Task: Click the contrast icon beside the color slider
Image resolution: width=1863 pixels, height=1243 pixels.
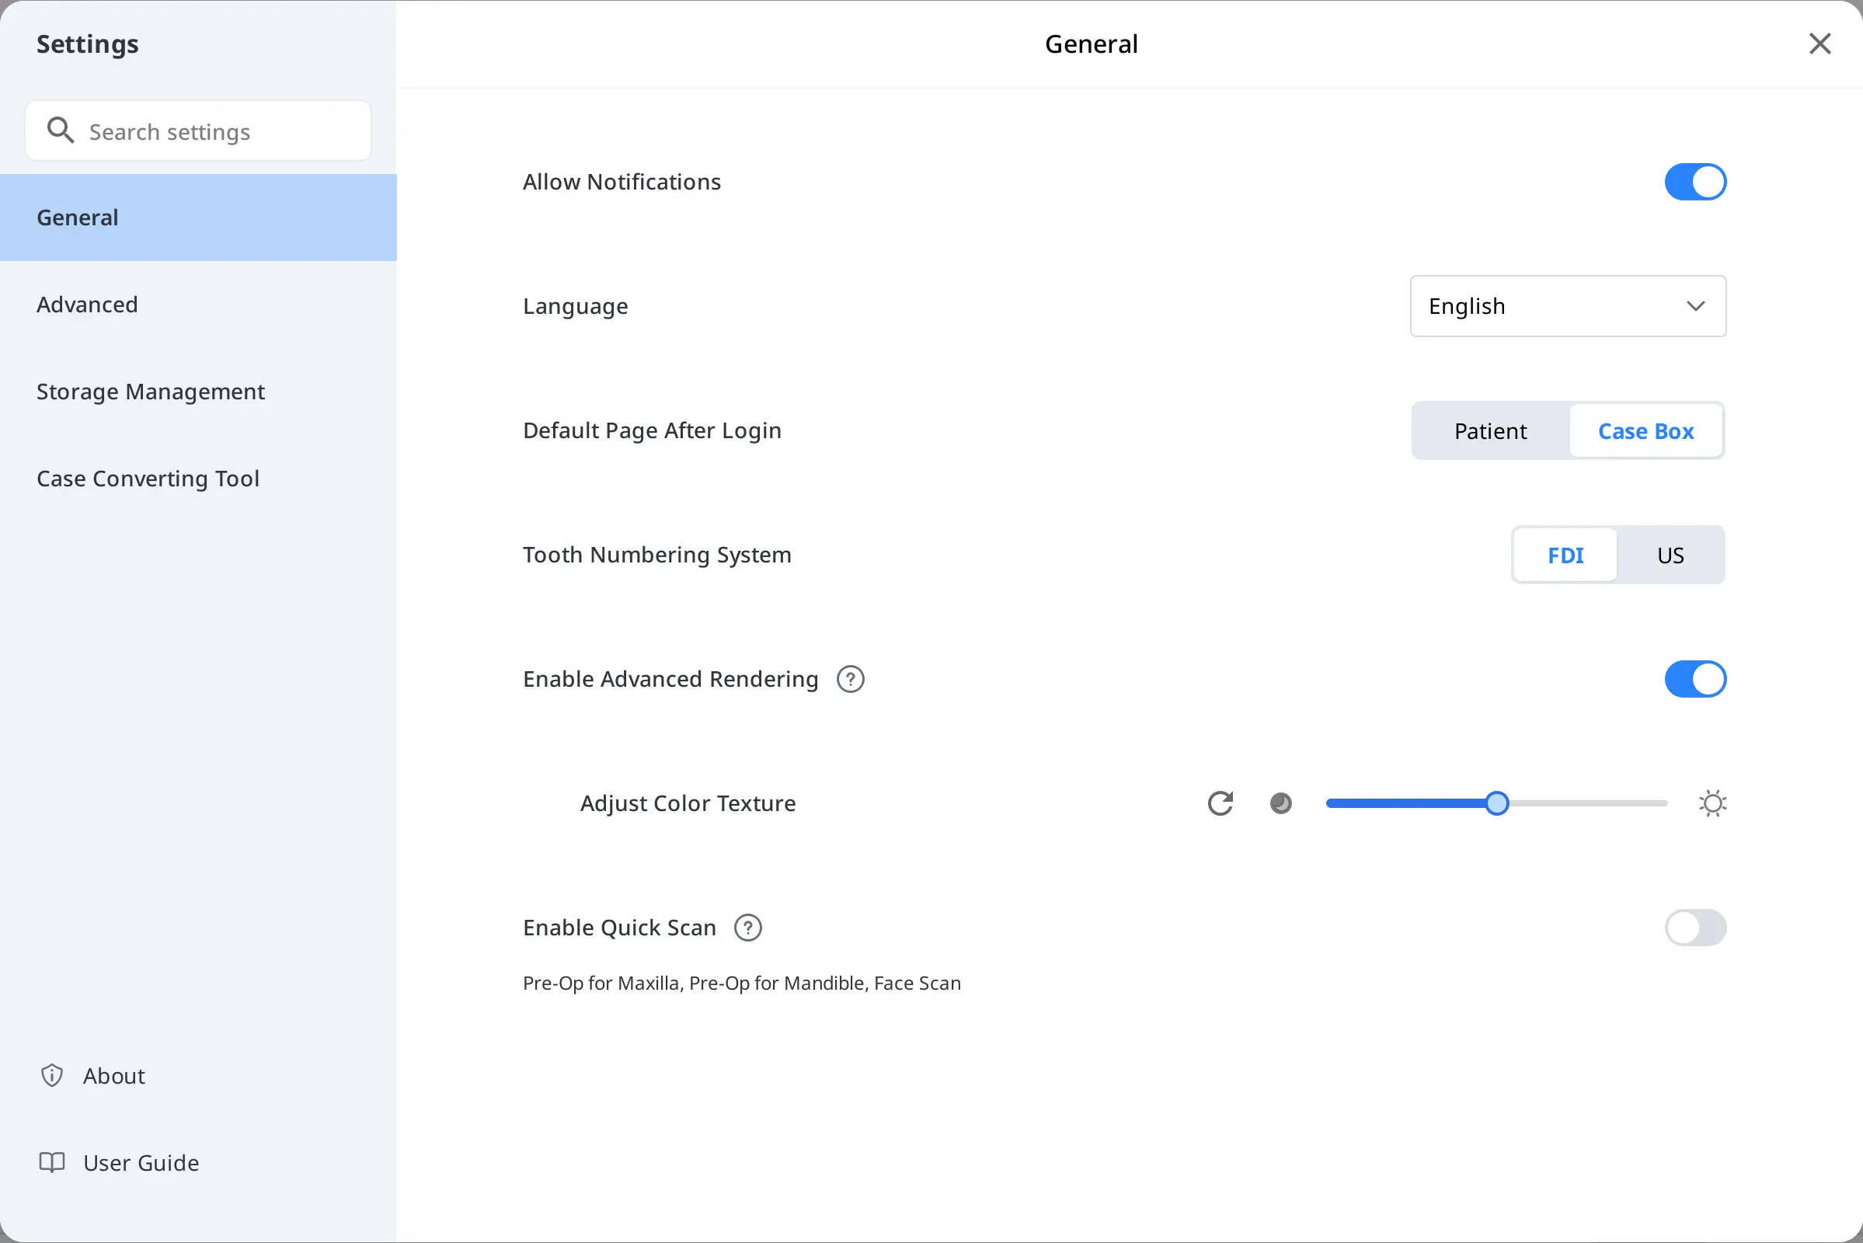Action: 1281,803
